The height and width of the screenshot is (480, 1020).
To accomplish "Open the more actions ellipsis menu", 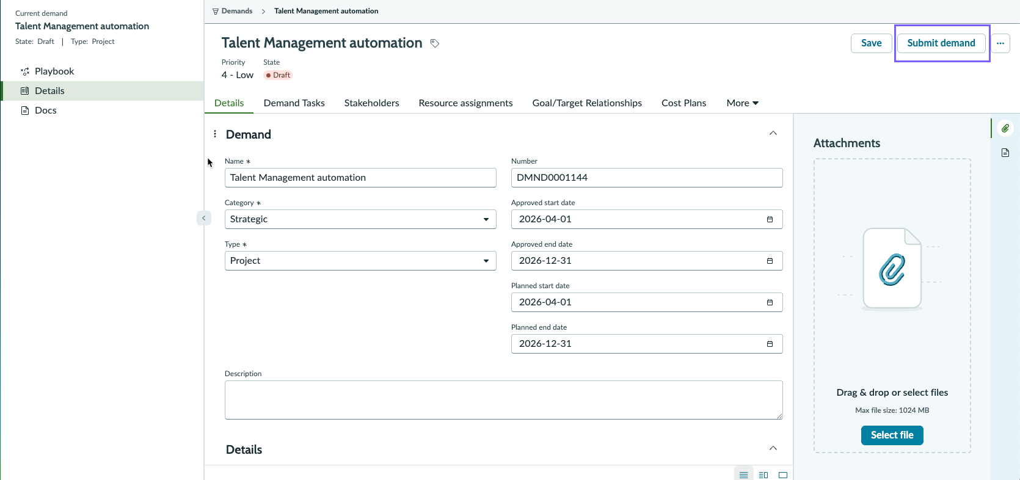I will click(1000, 43).
